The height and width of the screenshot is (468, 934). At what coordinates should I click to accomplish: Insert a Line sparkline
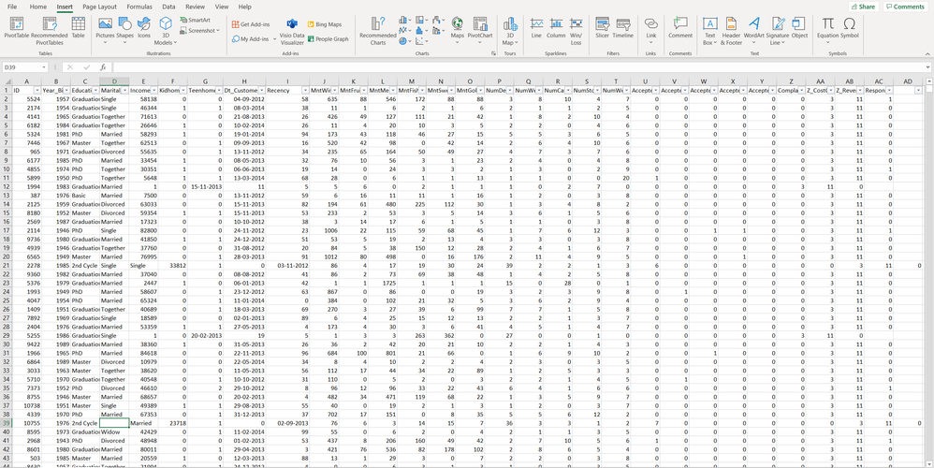coord(536,28)
